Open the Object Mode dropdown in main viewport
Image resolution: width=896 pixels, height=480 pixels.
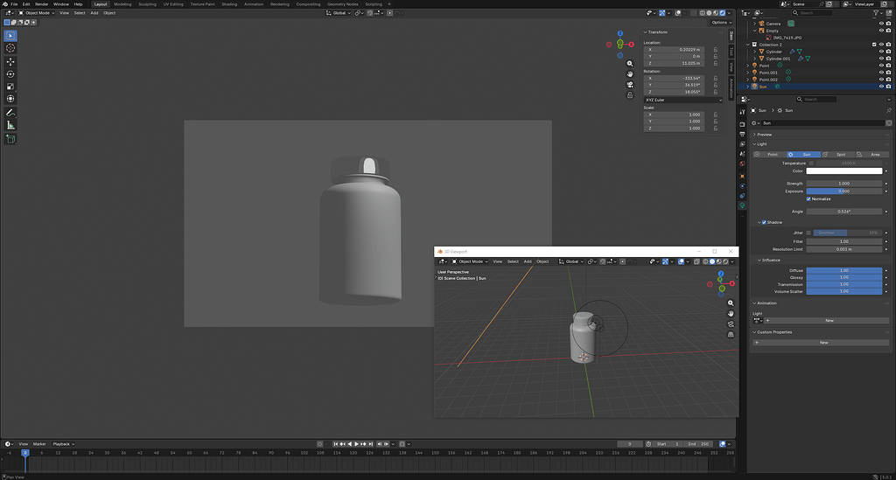pos(37,12)
